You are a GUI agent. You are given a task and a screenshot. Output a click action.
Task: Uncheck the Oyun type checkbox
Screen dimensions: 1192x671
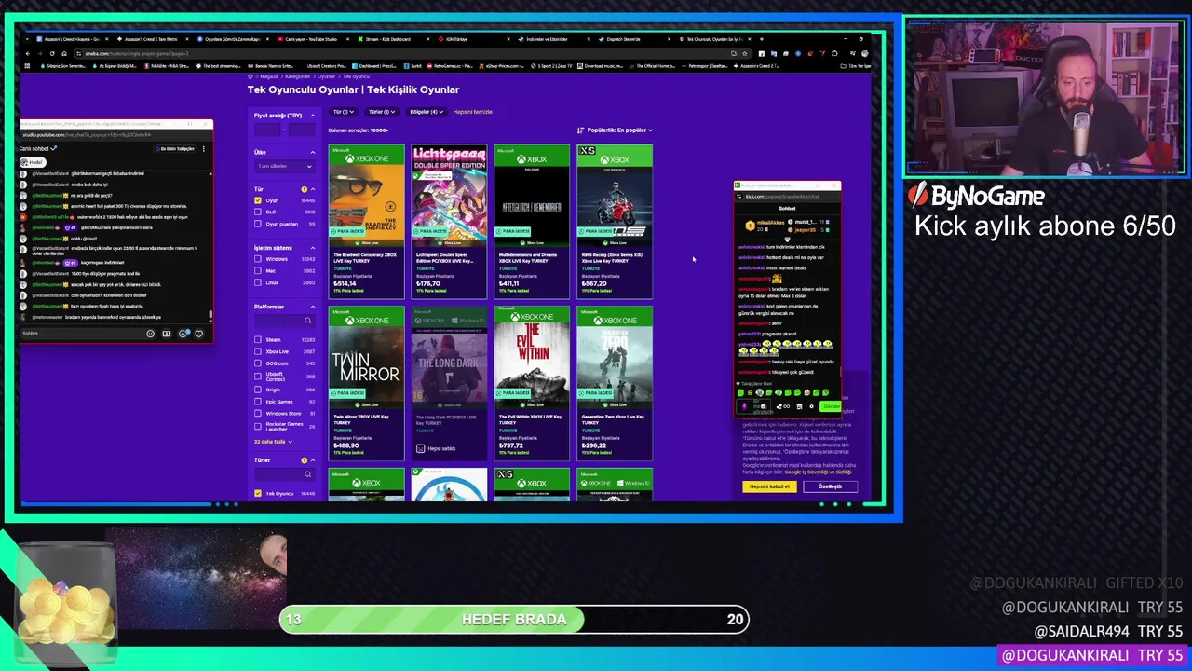click(x=258, y=199)
